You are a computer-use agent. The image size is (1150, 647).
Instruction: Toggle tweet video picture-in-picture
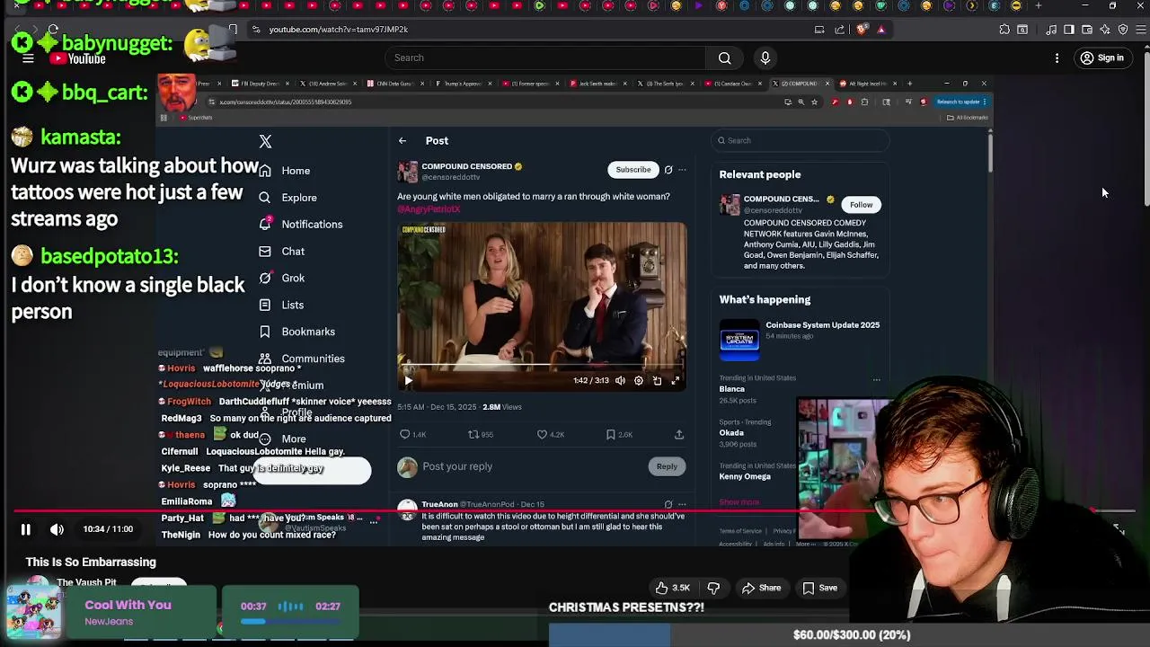tap(657, 380)
